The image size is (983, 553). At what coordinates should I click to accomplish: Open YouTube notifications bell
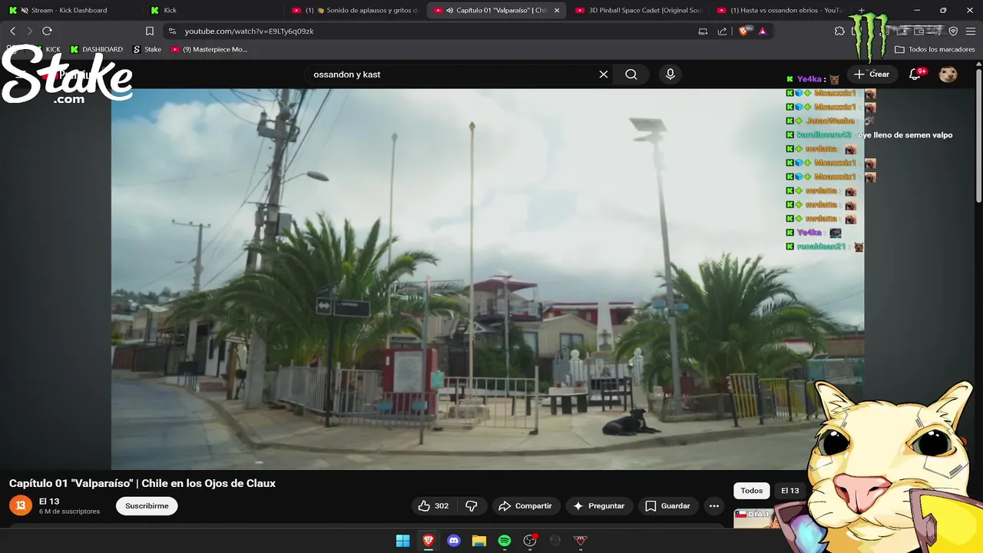[915, 75]
